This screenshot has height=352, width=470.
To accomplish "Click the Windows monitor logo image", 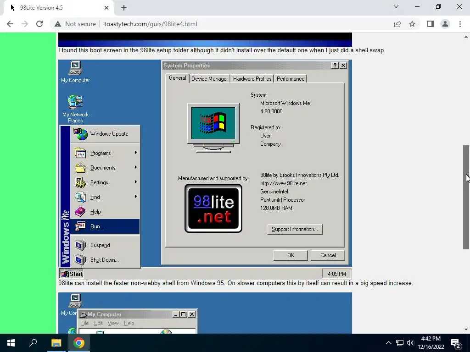I will pyautogui.click(x=213, y=128).
